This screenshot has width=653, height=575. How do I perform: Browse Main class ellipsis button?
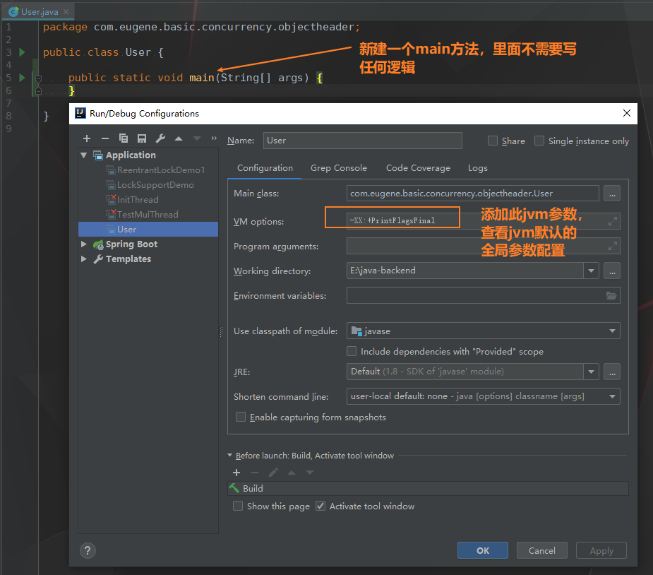[612, 194]
